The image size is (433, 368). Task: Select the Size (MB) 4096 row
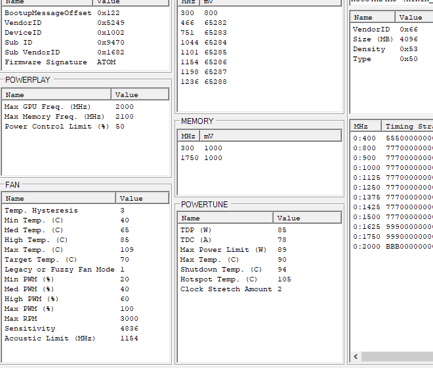click(392, 39)
